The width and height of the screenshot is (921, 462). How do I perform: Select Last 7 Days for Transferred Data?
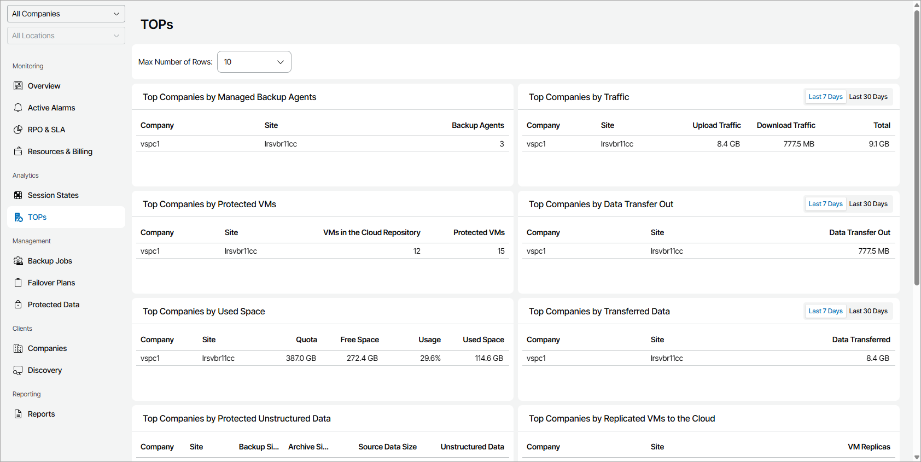pyautogui.click(x=825, y=311)
